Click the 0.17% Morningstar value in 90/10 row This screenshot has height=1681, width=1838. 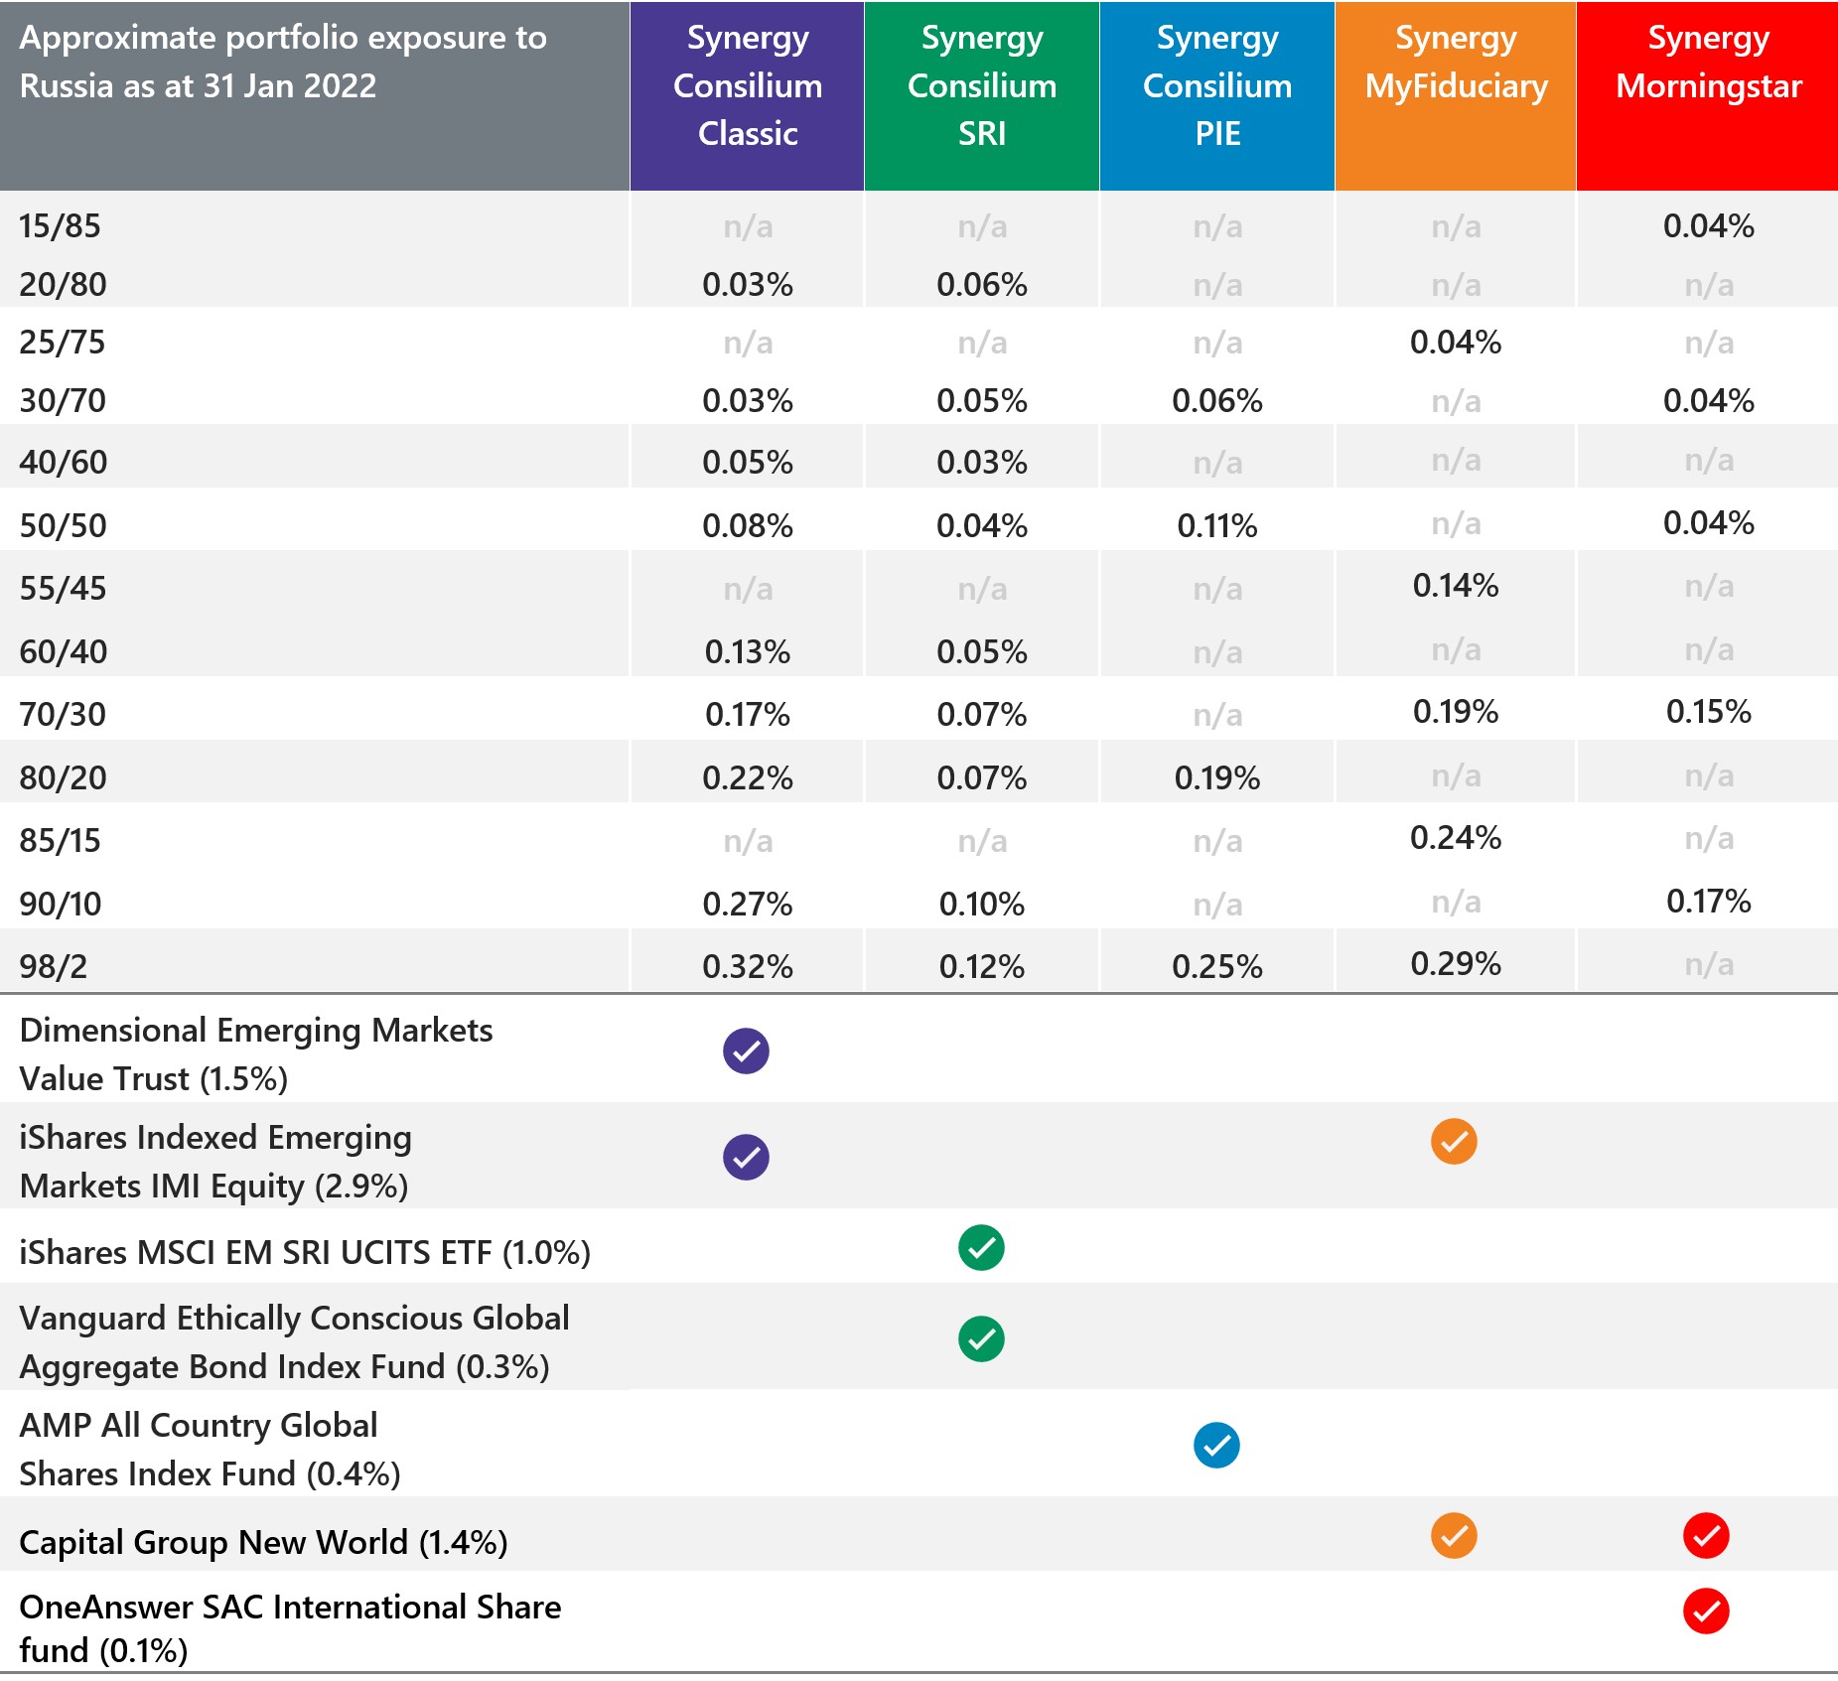coord(1708,902)
